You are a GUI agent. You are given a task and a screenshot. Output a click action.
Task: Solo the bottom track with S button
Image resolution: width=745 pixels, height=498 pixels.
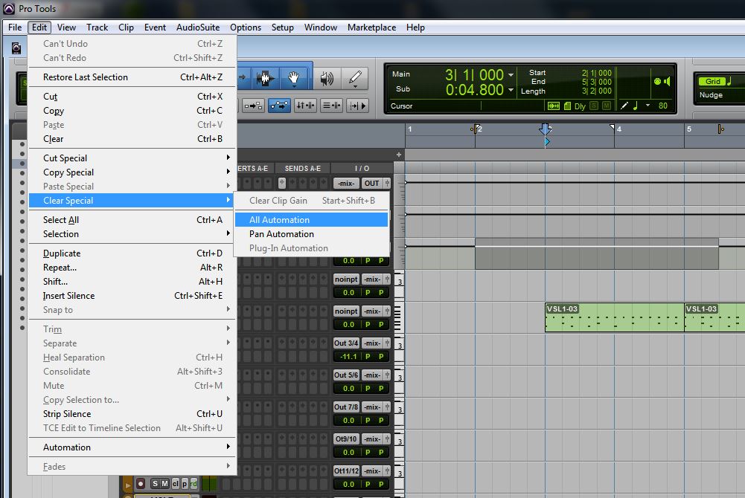click(x=155, y=483)
